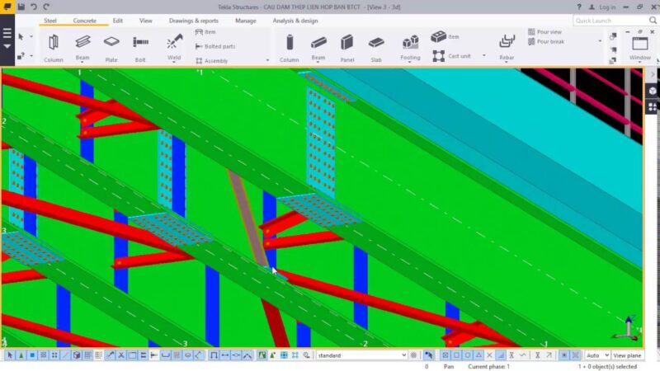
Task: Open the side pane cube icon
Action: coord(653,91)
